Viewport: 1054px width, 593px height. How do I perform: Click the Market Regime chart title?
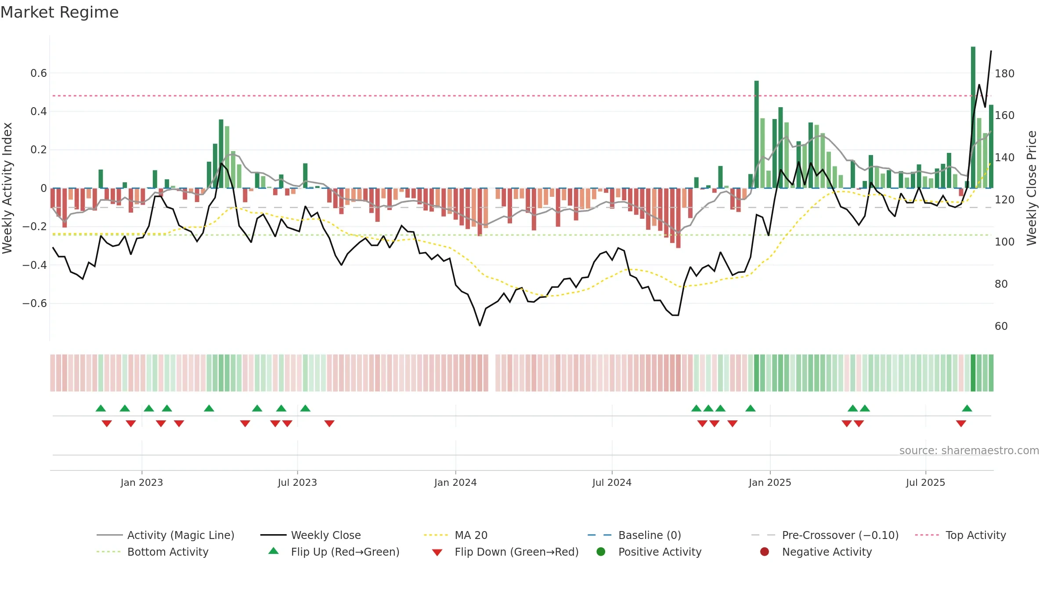[x=59, y=12]
